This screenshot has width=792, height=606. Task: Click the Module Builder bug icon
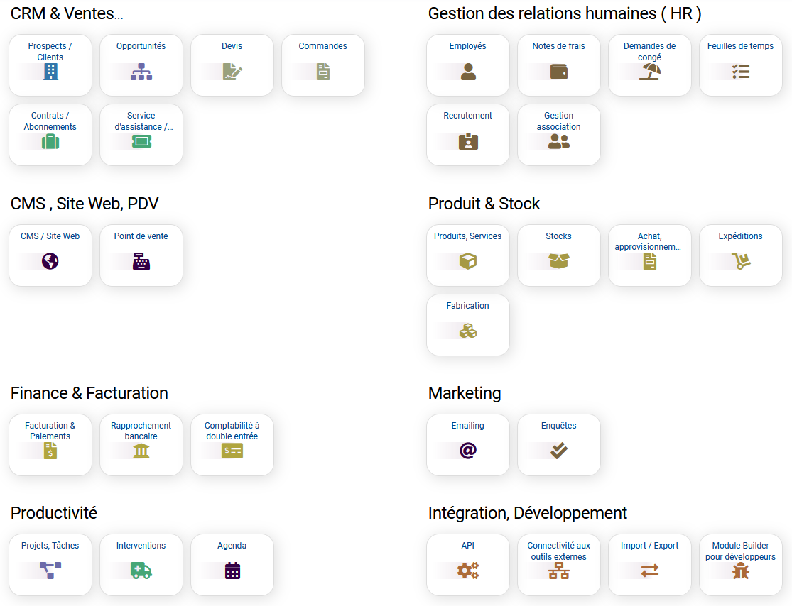pyautogui.click(x=741, y=571)
